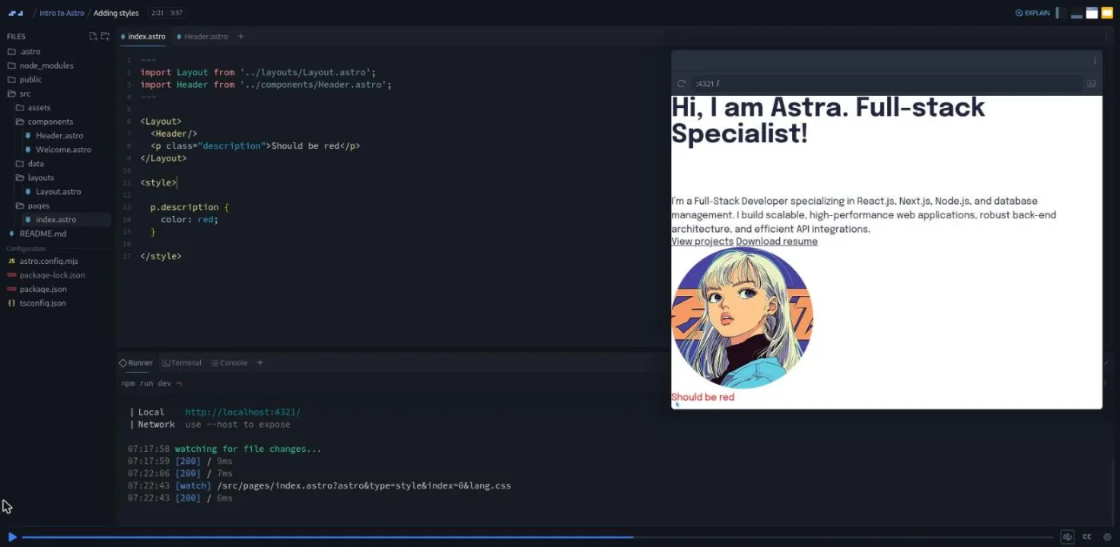Create a new file in FILES panel
Image resolution: width=1120 pixels, height=547 pixels.
(94, 36)
